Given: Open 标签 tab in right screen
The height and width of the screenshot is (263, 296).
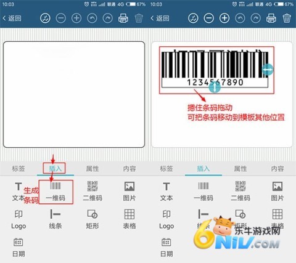Looking at the screenshot, I should (x=166, y=169).
